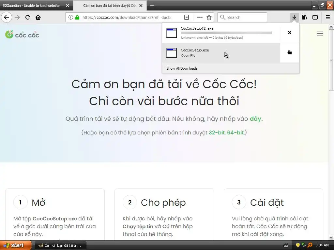
Task: Open the Library toolbar button
Action: click(x=305, y=17)
